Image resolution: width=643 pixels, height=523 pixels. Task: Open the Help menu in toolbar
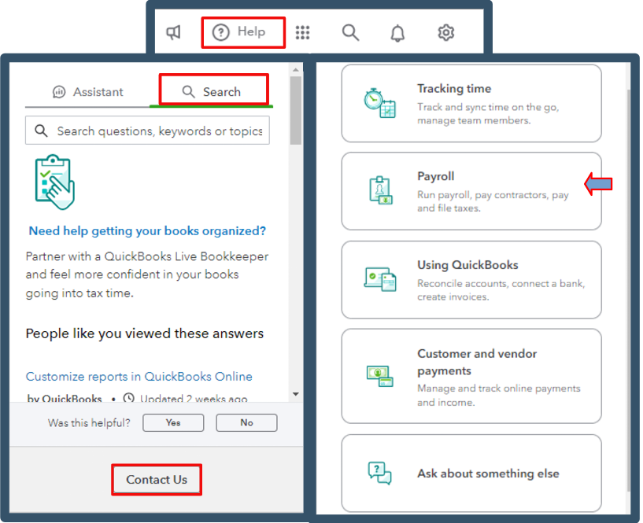point(239,32)
